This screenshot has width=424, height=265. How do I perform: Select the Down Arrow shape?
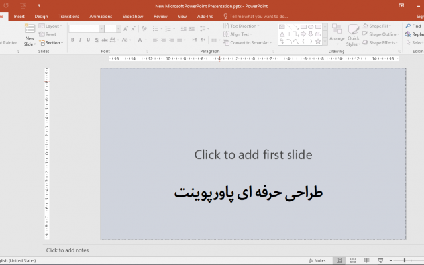point(311,34)
